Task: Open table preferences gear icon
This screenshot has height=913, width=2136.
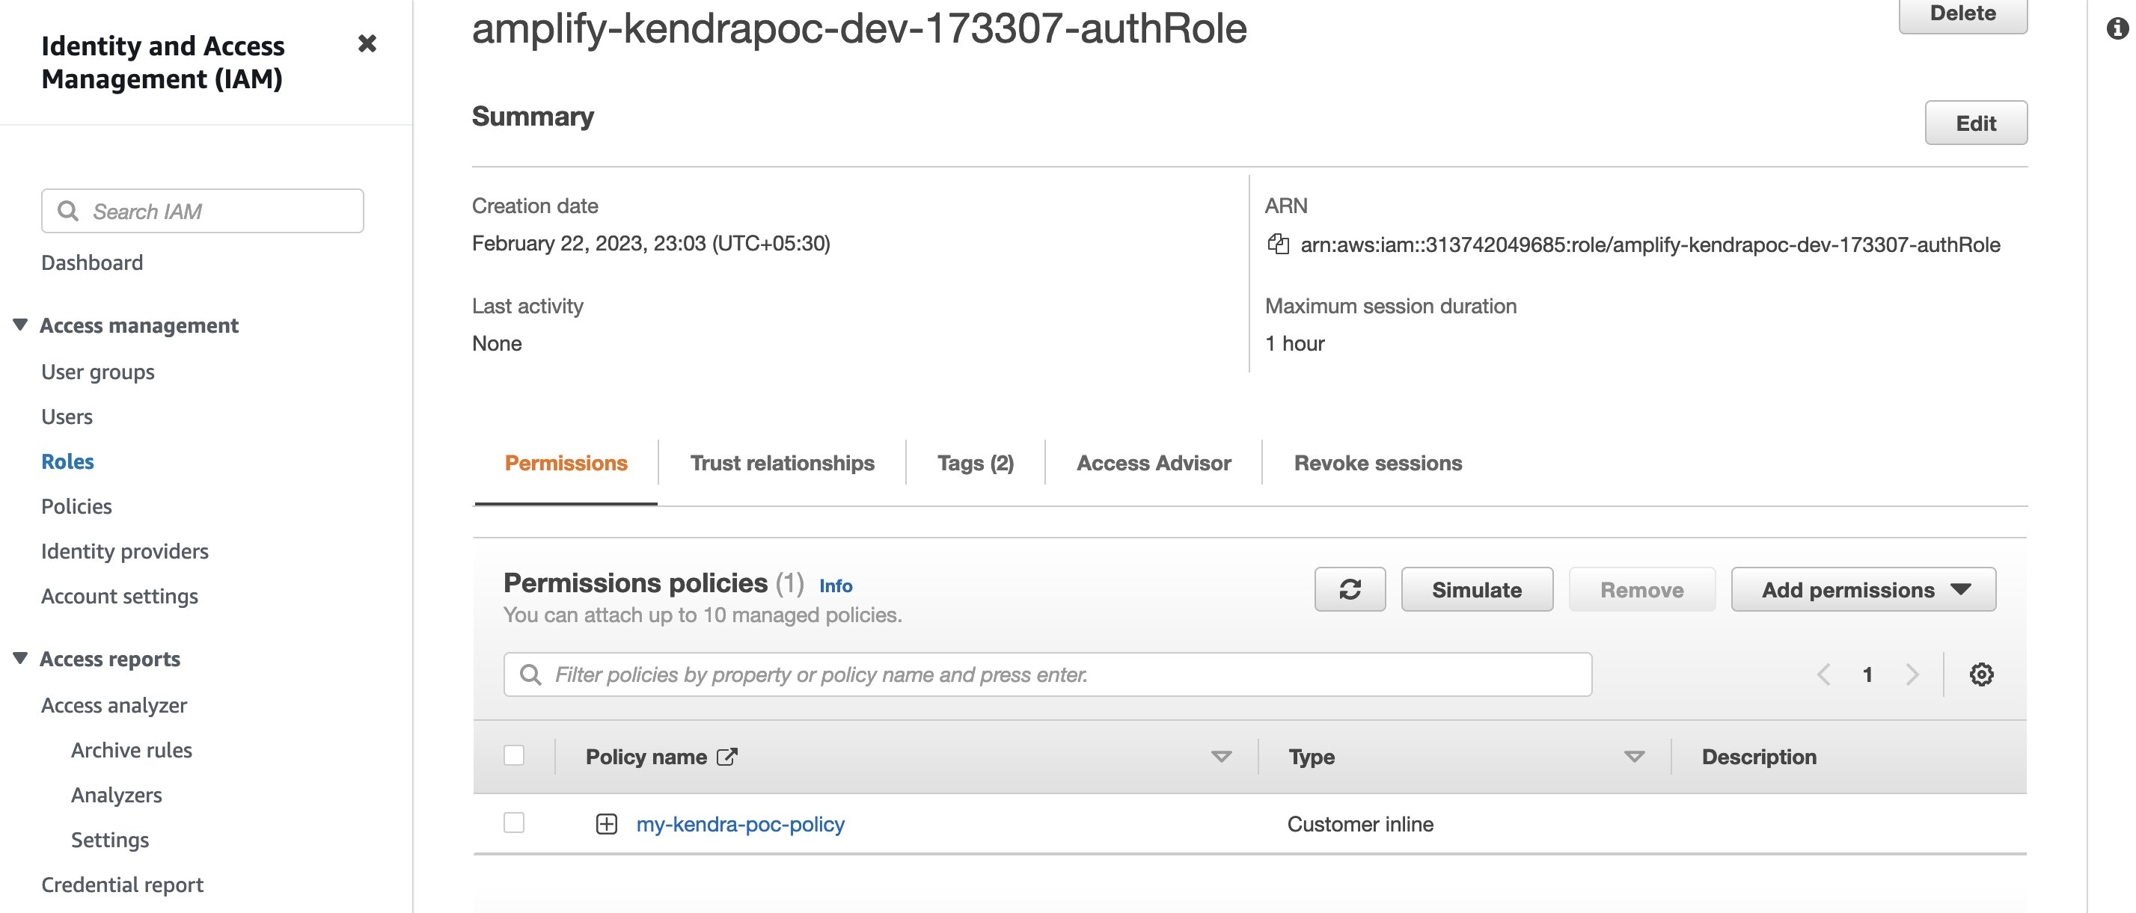Action: pos(1981,674)
